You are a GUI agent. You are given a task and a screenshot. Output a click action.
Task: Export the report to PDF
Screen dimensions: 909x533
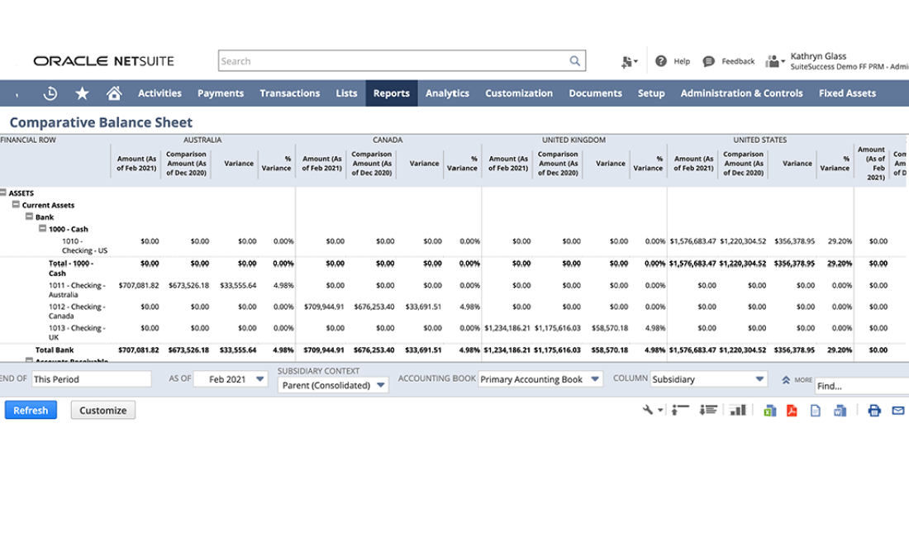click(x=792, y=411)
